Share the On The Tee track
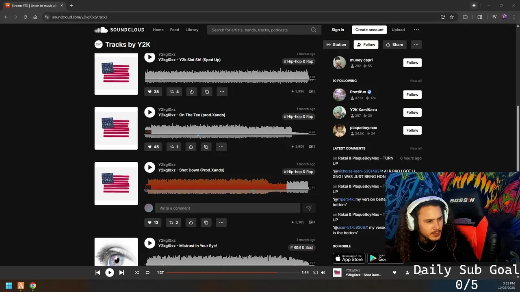The height and width of the screenshot is (292, 520). click(191, 147)
